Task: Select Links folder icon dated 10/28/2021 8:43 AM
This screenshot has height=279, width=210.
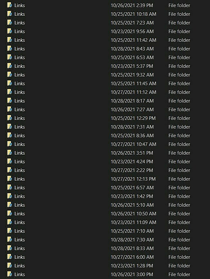Action: pos(10,49)
